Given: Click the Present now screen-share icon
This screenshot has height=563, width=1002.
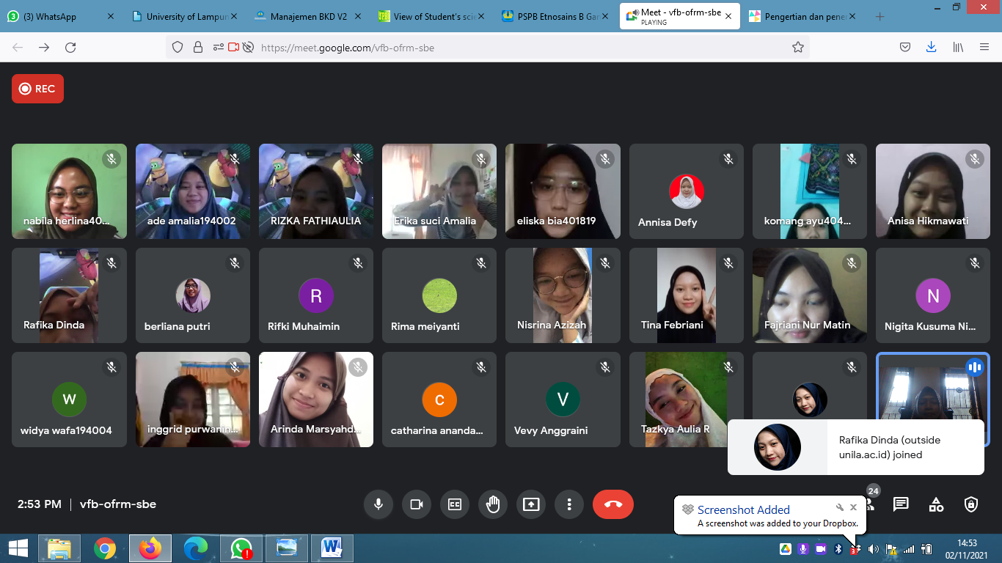Looking at the screenshot, I should click(x=531, y=504).
